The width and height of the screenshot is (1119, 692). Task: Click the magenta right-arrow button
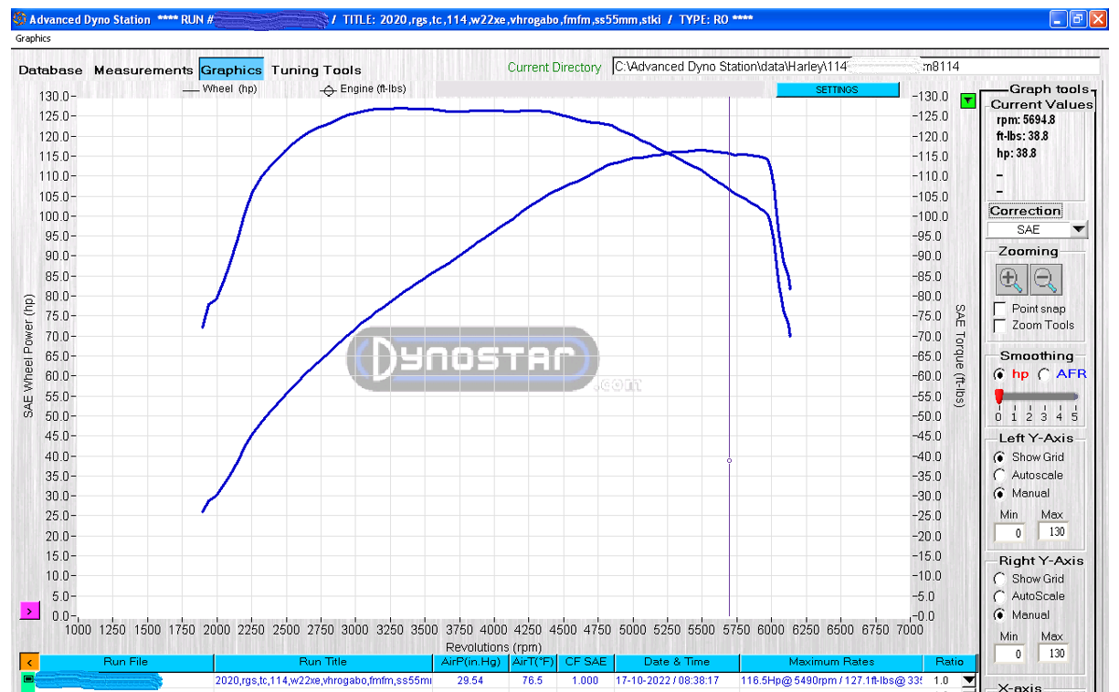(x=29, y=611)
